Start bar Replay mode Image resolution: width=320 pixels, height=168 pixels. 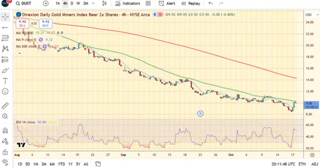(x=191, y=4)
